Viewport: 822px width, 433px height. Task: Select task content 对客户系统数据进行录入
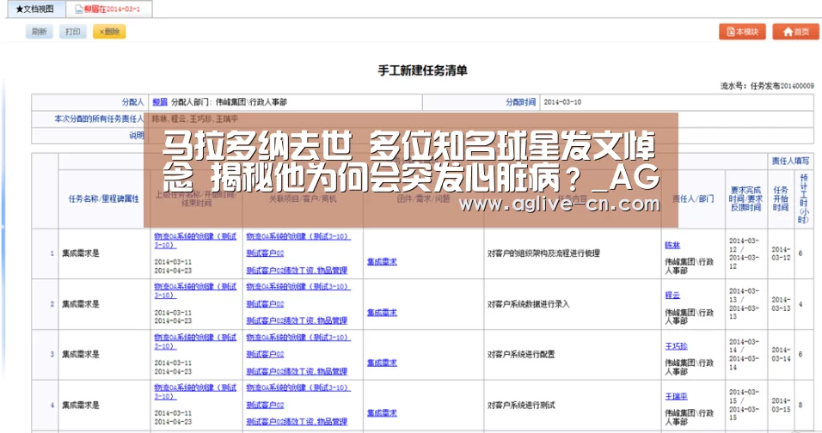coord(529,303)
